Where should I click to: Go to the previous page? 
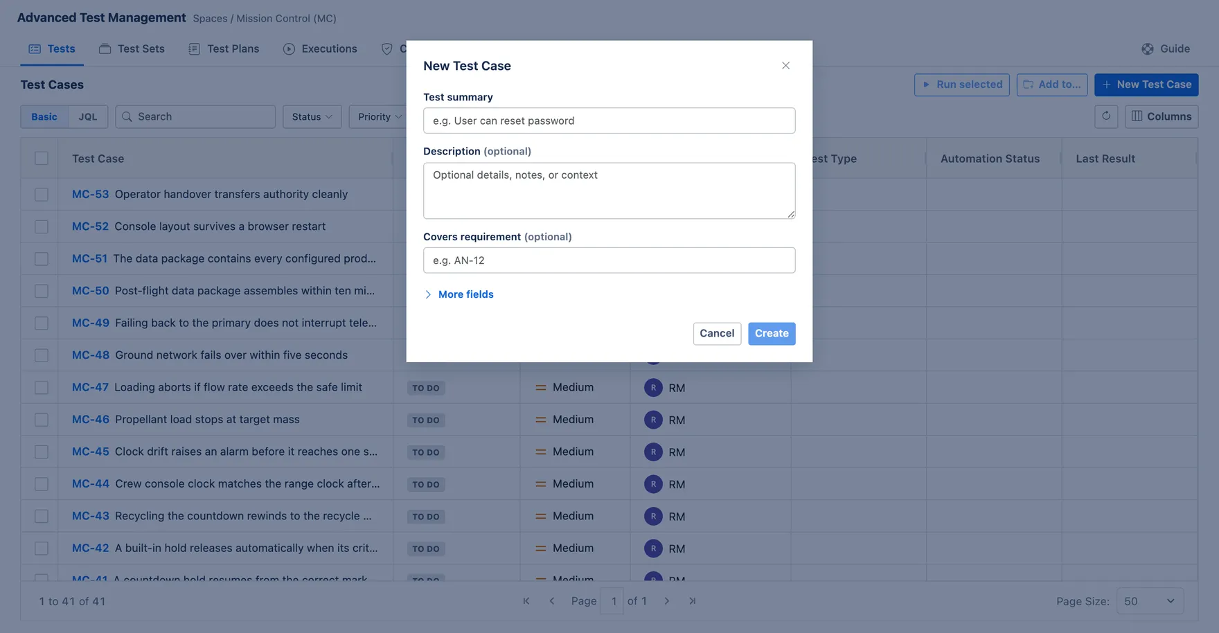click(x=552, y=601)
